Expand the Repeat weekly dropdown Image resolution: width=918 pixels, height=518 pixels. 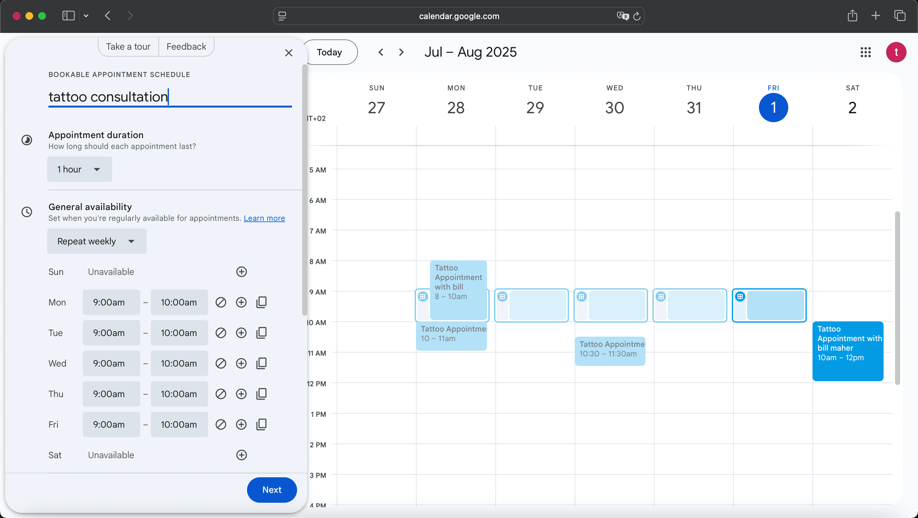click(x=97, y=241)
